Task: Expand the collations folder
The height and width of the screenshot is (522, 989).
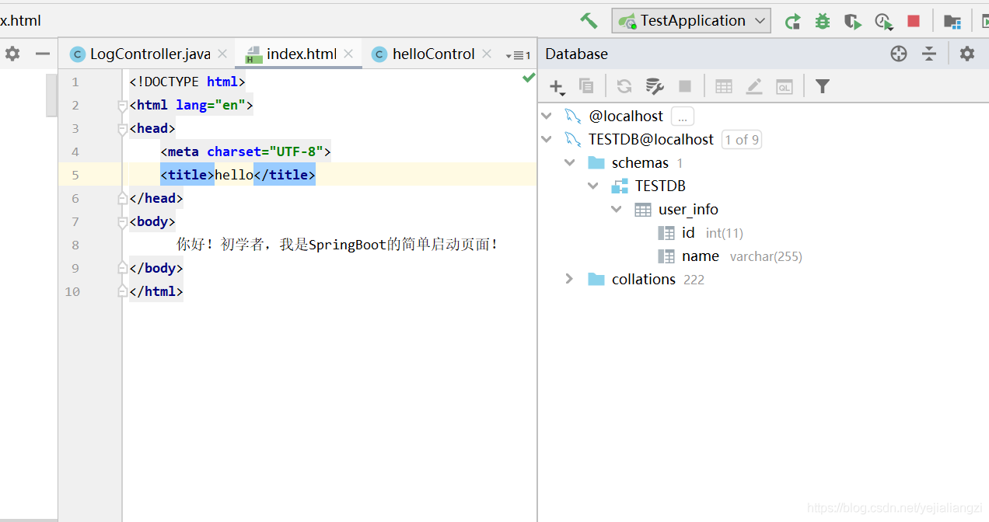Action: (x=569, y=279)
